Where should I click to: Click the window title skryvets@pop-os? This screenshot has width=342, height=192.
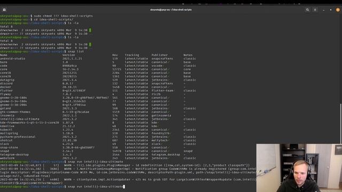[x=171, y=10]
